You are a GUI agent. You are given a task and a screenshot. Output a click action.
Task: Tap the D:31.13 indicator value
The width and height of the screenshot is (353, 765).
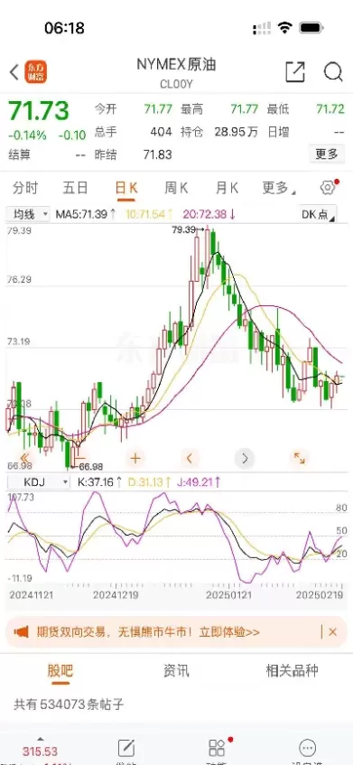(x=150, y=482)
